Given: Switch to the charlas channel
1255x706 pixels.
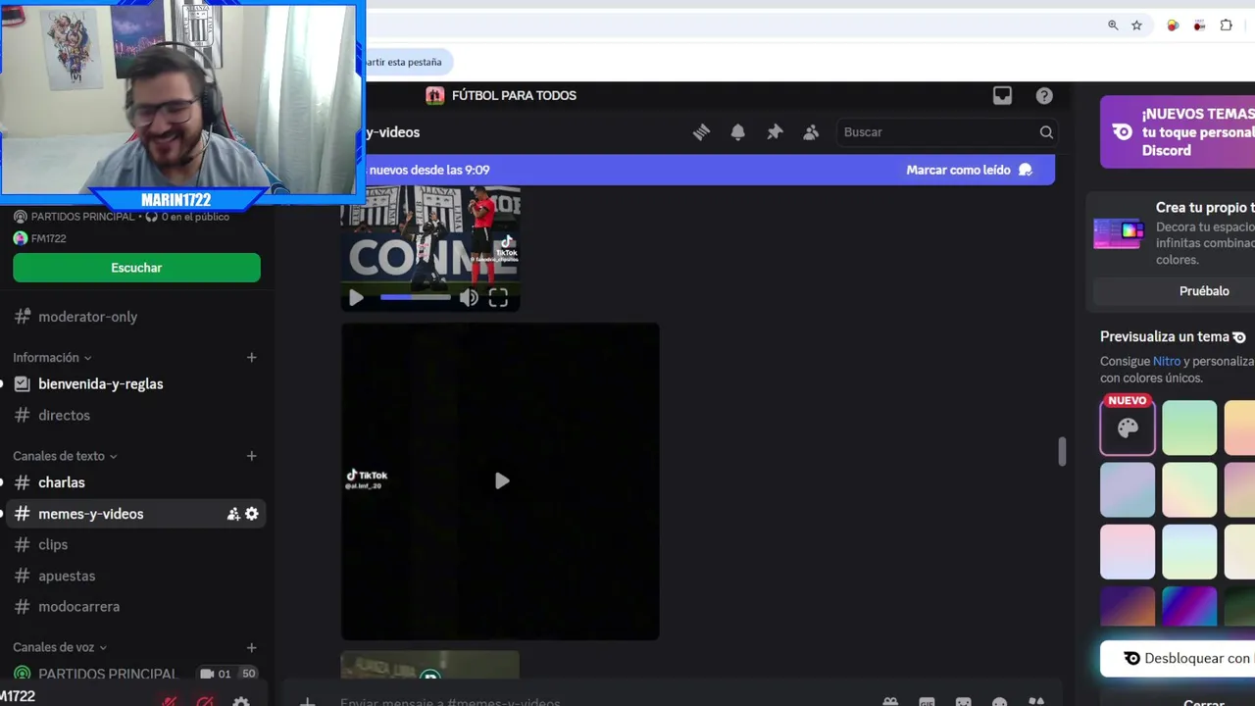Looking at the screenshot, I should [136, 482].
